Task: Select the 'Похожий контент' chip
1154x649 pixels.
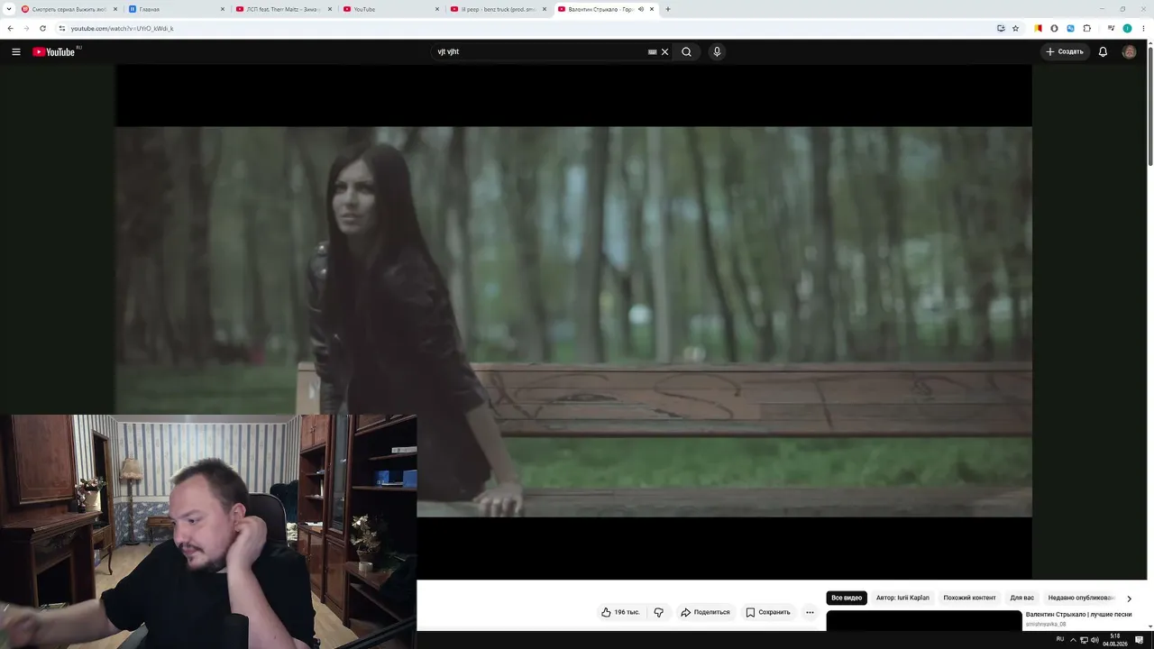Action: 969,598
